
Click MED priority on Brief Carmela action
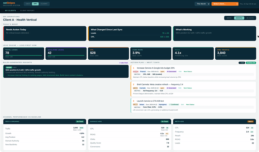pyautogui.click(x=135, y=88)
